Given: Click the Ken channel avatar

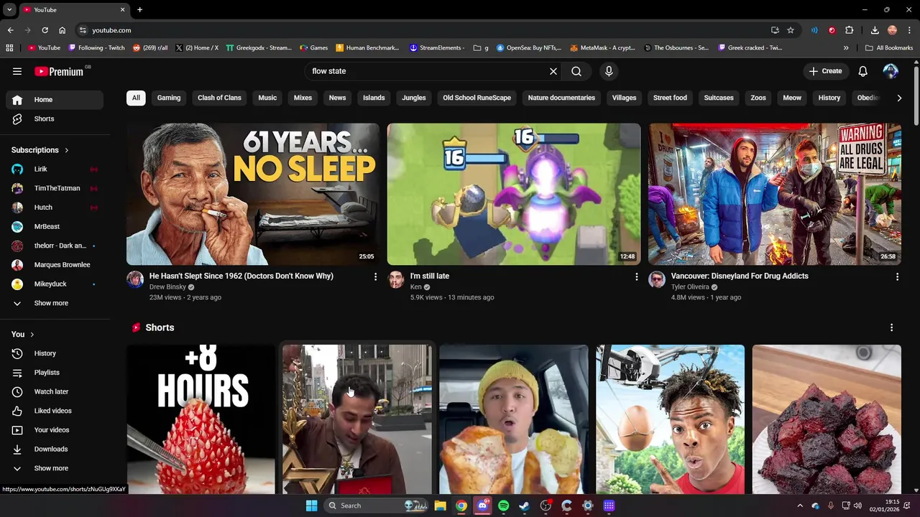Looking at the screenshot, I should (396, 279).
